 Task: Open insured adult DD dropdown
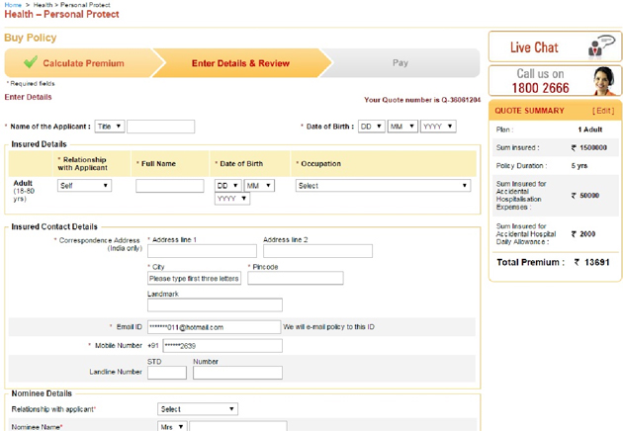click(x=228, y=186)
